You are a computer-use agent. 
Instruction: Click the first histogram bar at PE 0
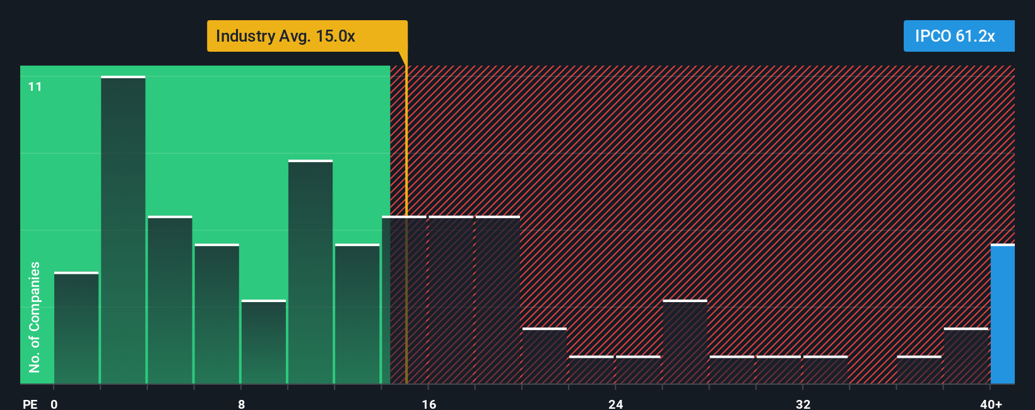[76, 327]
